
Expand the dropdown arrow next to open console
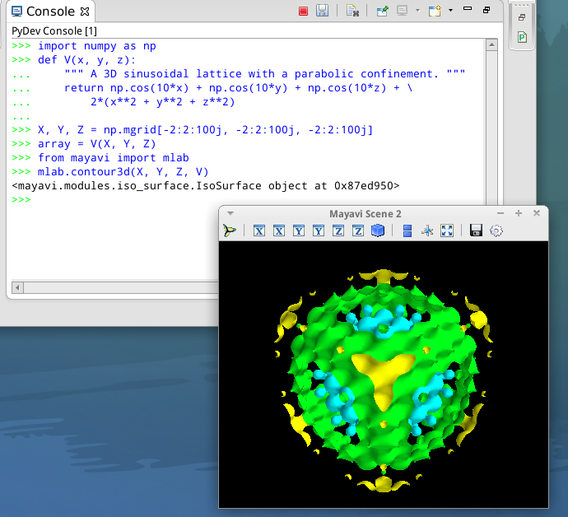450,10
